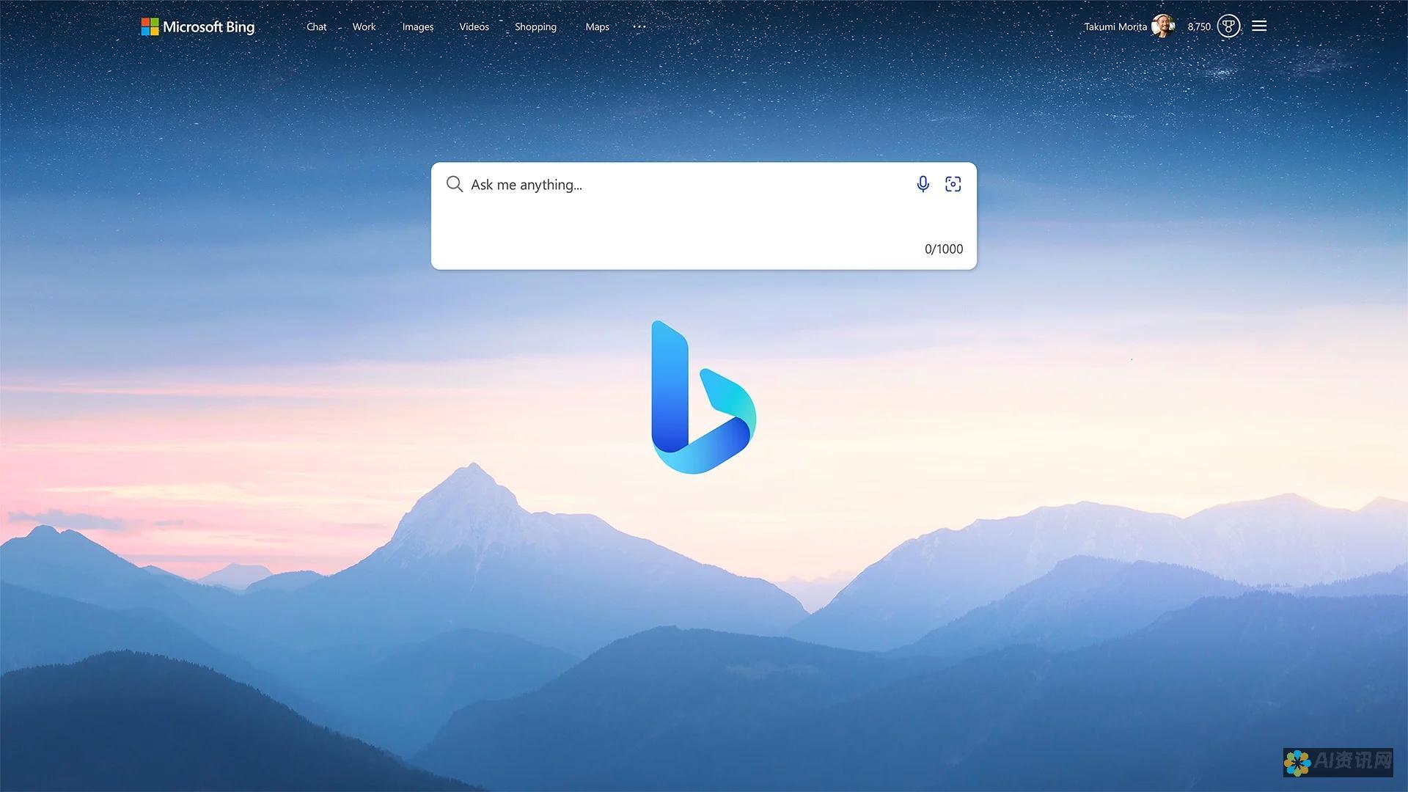
Task: Open the Images tab
Action: (418, 26)
